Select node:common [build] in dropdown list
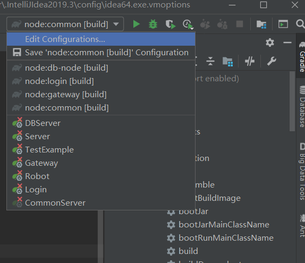The height and width of the screenshot is (263, 305). [x=101, y=108]
